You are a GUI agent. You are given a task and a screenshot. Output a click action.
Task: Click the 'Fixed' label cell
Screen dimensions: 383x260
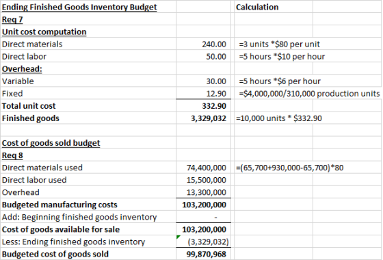click(88, 93)
